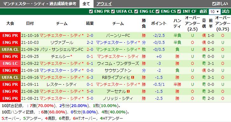Viewport: 231px width, 122px height.
Task: Toggle the UEFA CL filter checkbox
Action: coord(113,11)
